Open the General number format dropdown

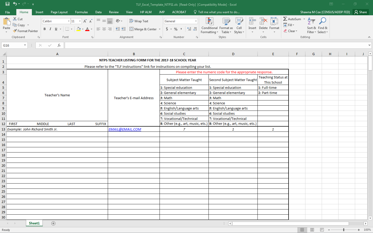click(x=196, y=21)
